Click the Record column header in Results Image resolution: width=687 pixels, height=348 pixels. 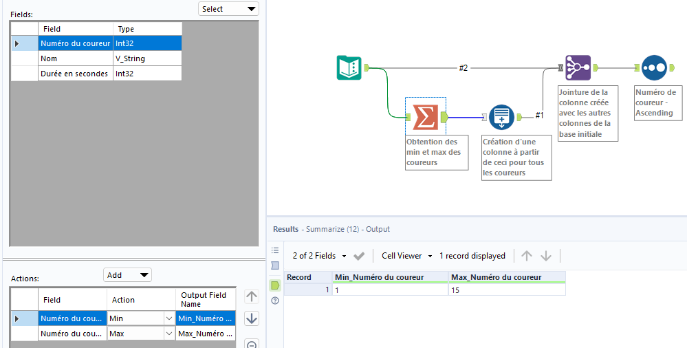pyautogui.click(x=307, y=277)
